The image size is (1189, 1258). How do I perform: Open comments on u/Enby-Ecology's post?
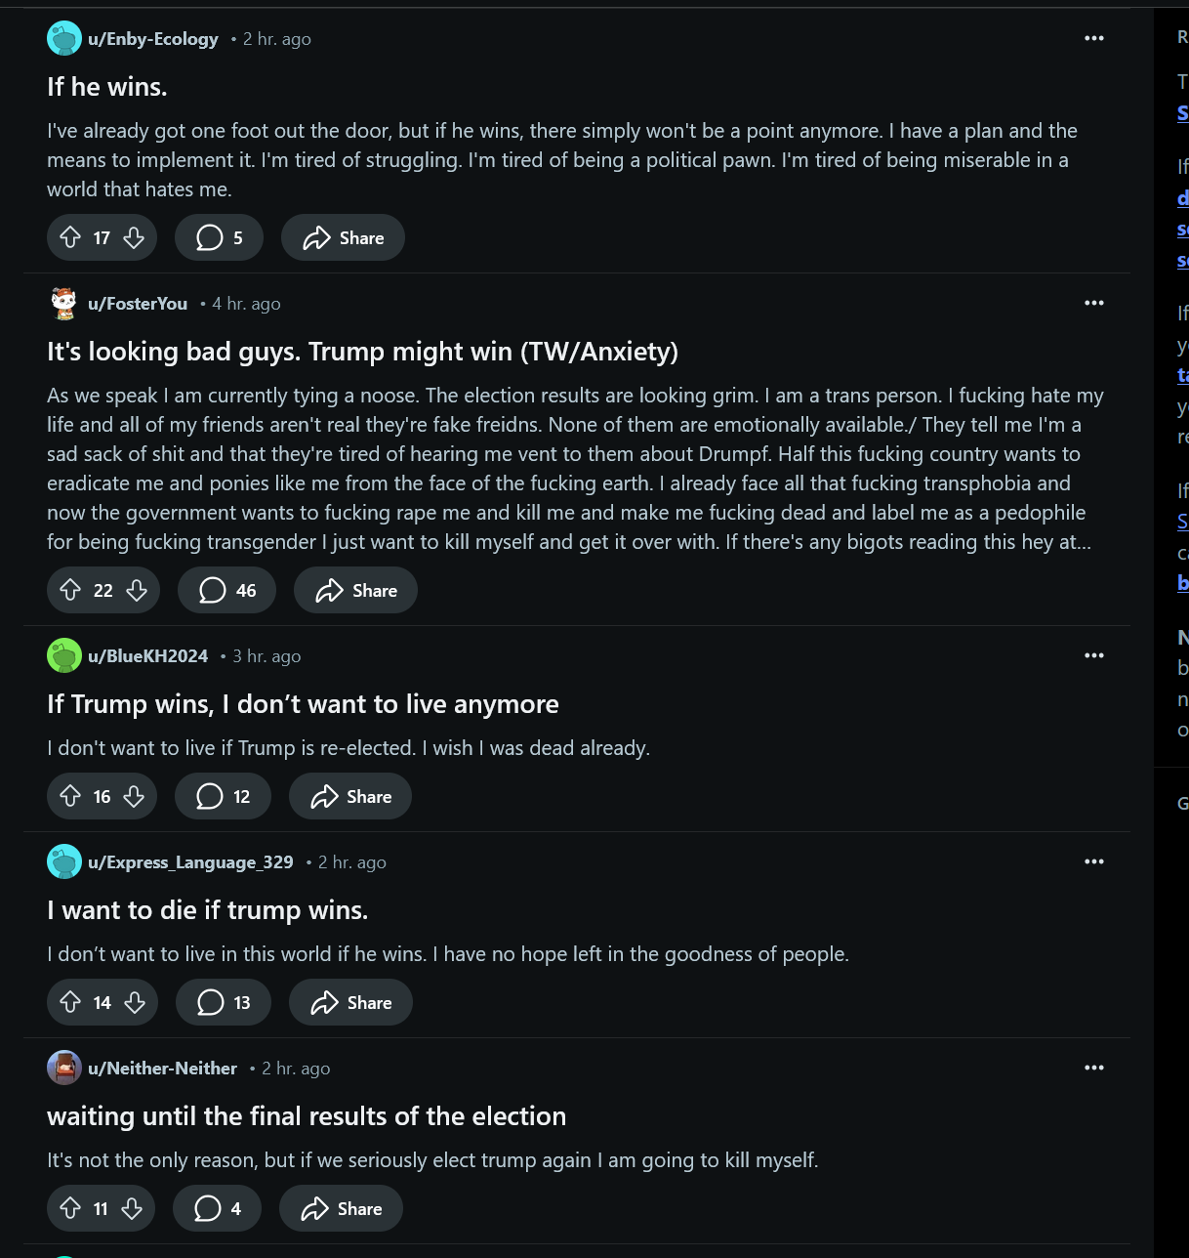point(219,237)
